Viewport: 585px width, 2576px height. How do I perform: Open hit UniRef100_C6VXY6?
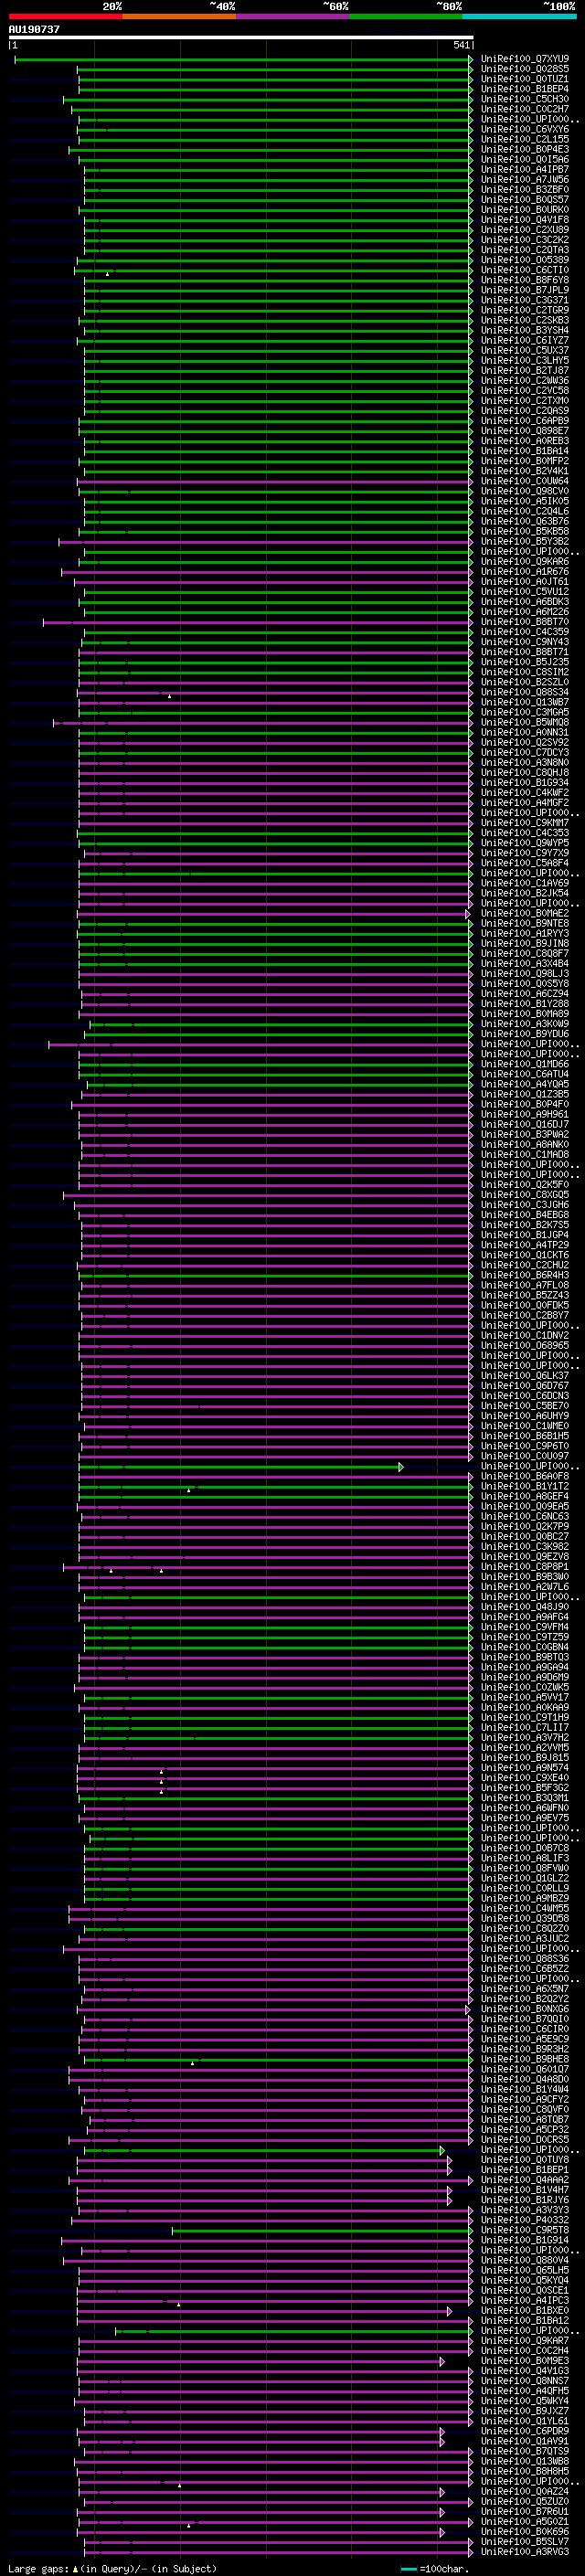click(525, 129)
